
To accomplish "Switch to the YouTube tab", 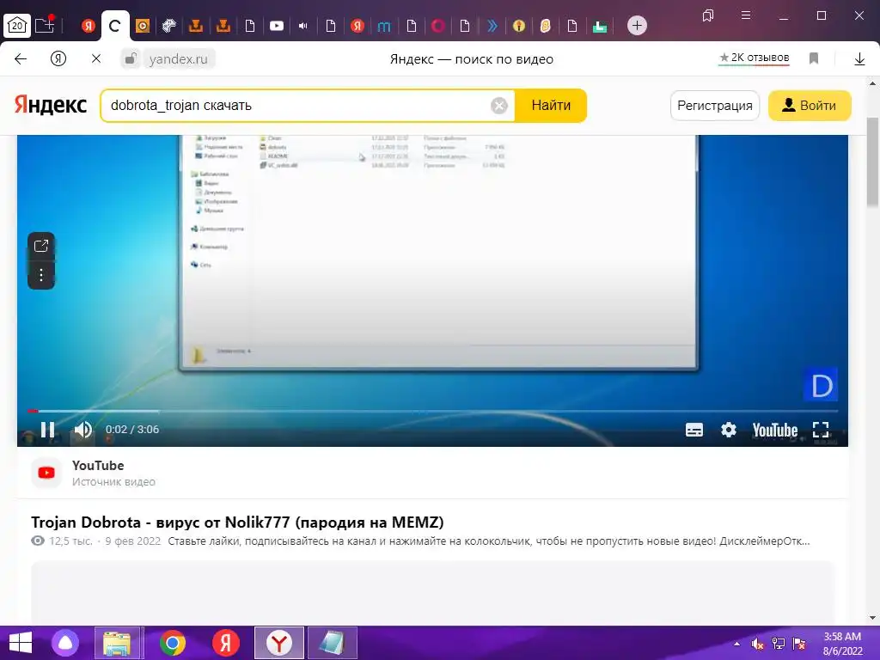I will click(277, 25).
